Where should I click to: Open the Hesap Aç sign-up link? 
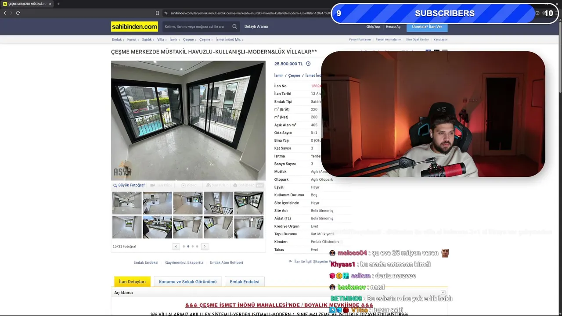coord(393,27)
